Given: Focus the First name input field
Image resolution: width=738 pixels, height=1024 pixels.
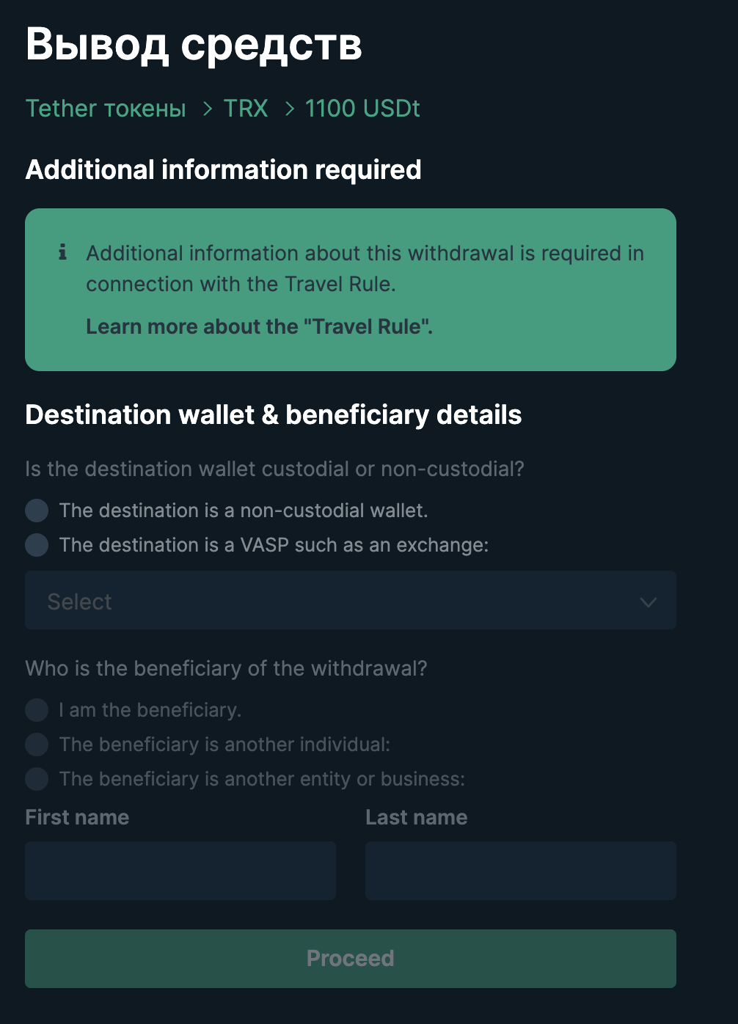Looking at the screenshot, I should pyautogui.click(x=180, y=871).
